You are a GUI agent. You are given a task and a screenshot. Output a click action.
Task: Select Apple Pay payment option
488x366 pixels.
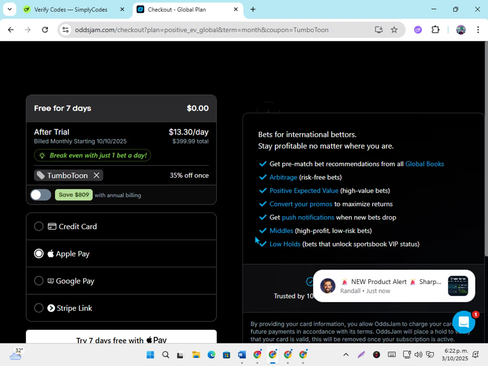tap(121, 254)
